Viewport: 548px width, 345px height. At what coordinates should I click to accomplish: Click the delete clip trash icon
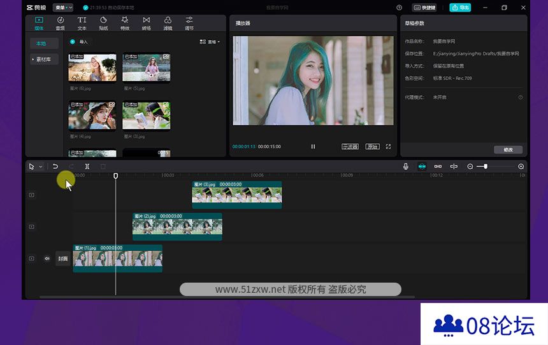tap(103, 166)
